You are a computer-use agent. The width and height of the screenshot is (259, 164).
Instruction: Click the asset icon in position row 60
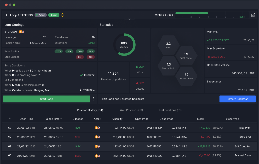[97, 156]
